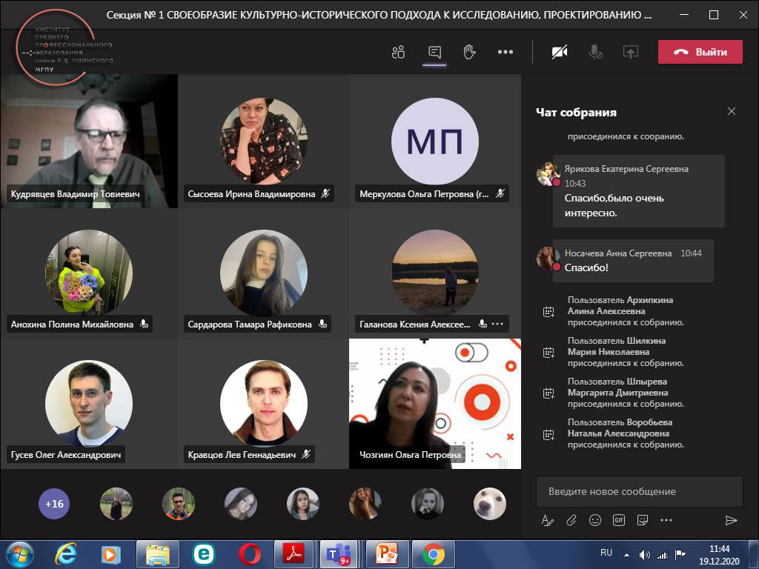Attach a file using the paperclip icon
This screenshot has width=759, height=569.
point(571,520)
